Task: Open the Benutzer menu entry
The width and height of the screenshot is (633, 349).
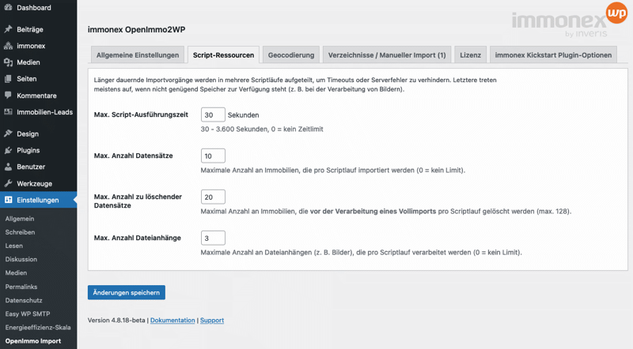Action: pyautogui.click(x=38, y=167)
